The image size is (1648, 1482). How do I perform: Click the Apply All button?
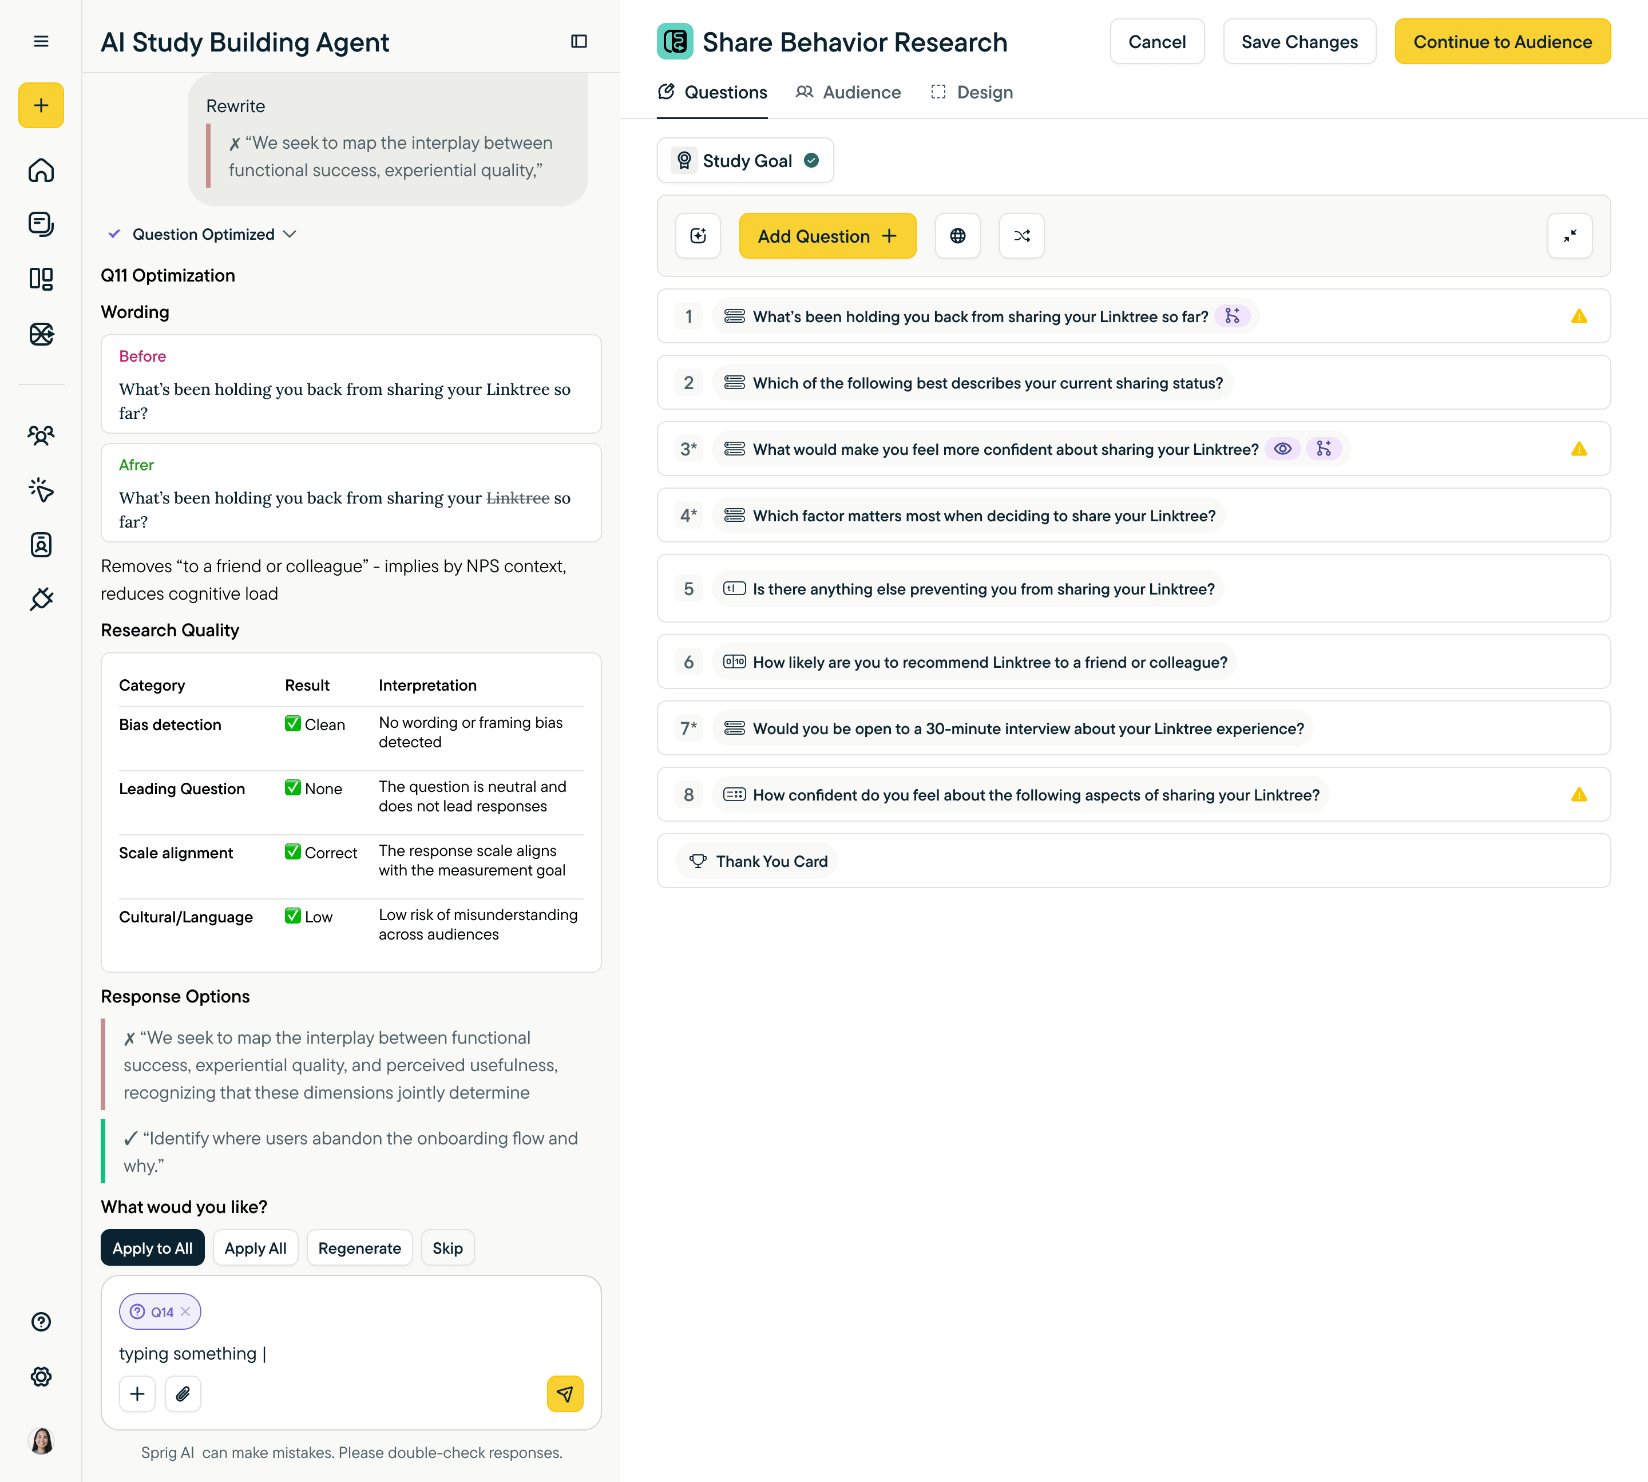(x=256, y=1249)
